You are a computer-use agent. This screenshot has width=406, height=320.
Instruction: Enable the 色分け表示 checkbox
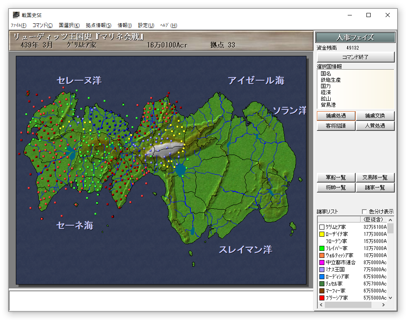(365, 212)
